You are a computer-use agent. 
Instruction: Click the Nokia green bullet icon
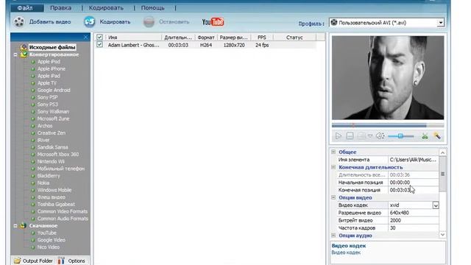tap(33, 183)
